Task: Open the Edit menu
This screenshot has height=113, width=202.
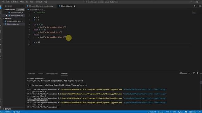Action: coord(8,2)
